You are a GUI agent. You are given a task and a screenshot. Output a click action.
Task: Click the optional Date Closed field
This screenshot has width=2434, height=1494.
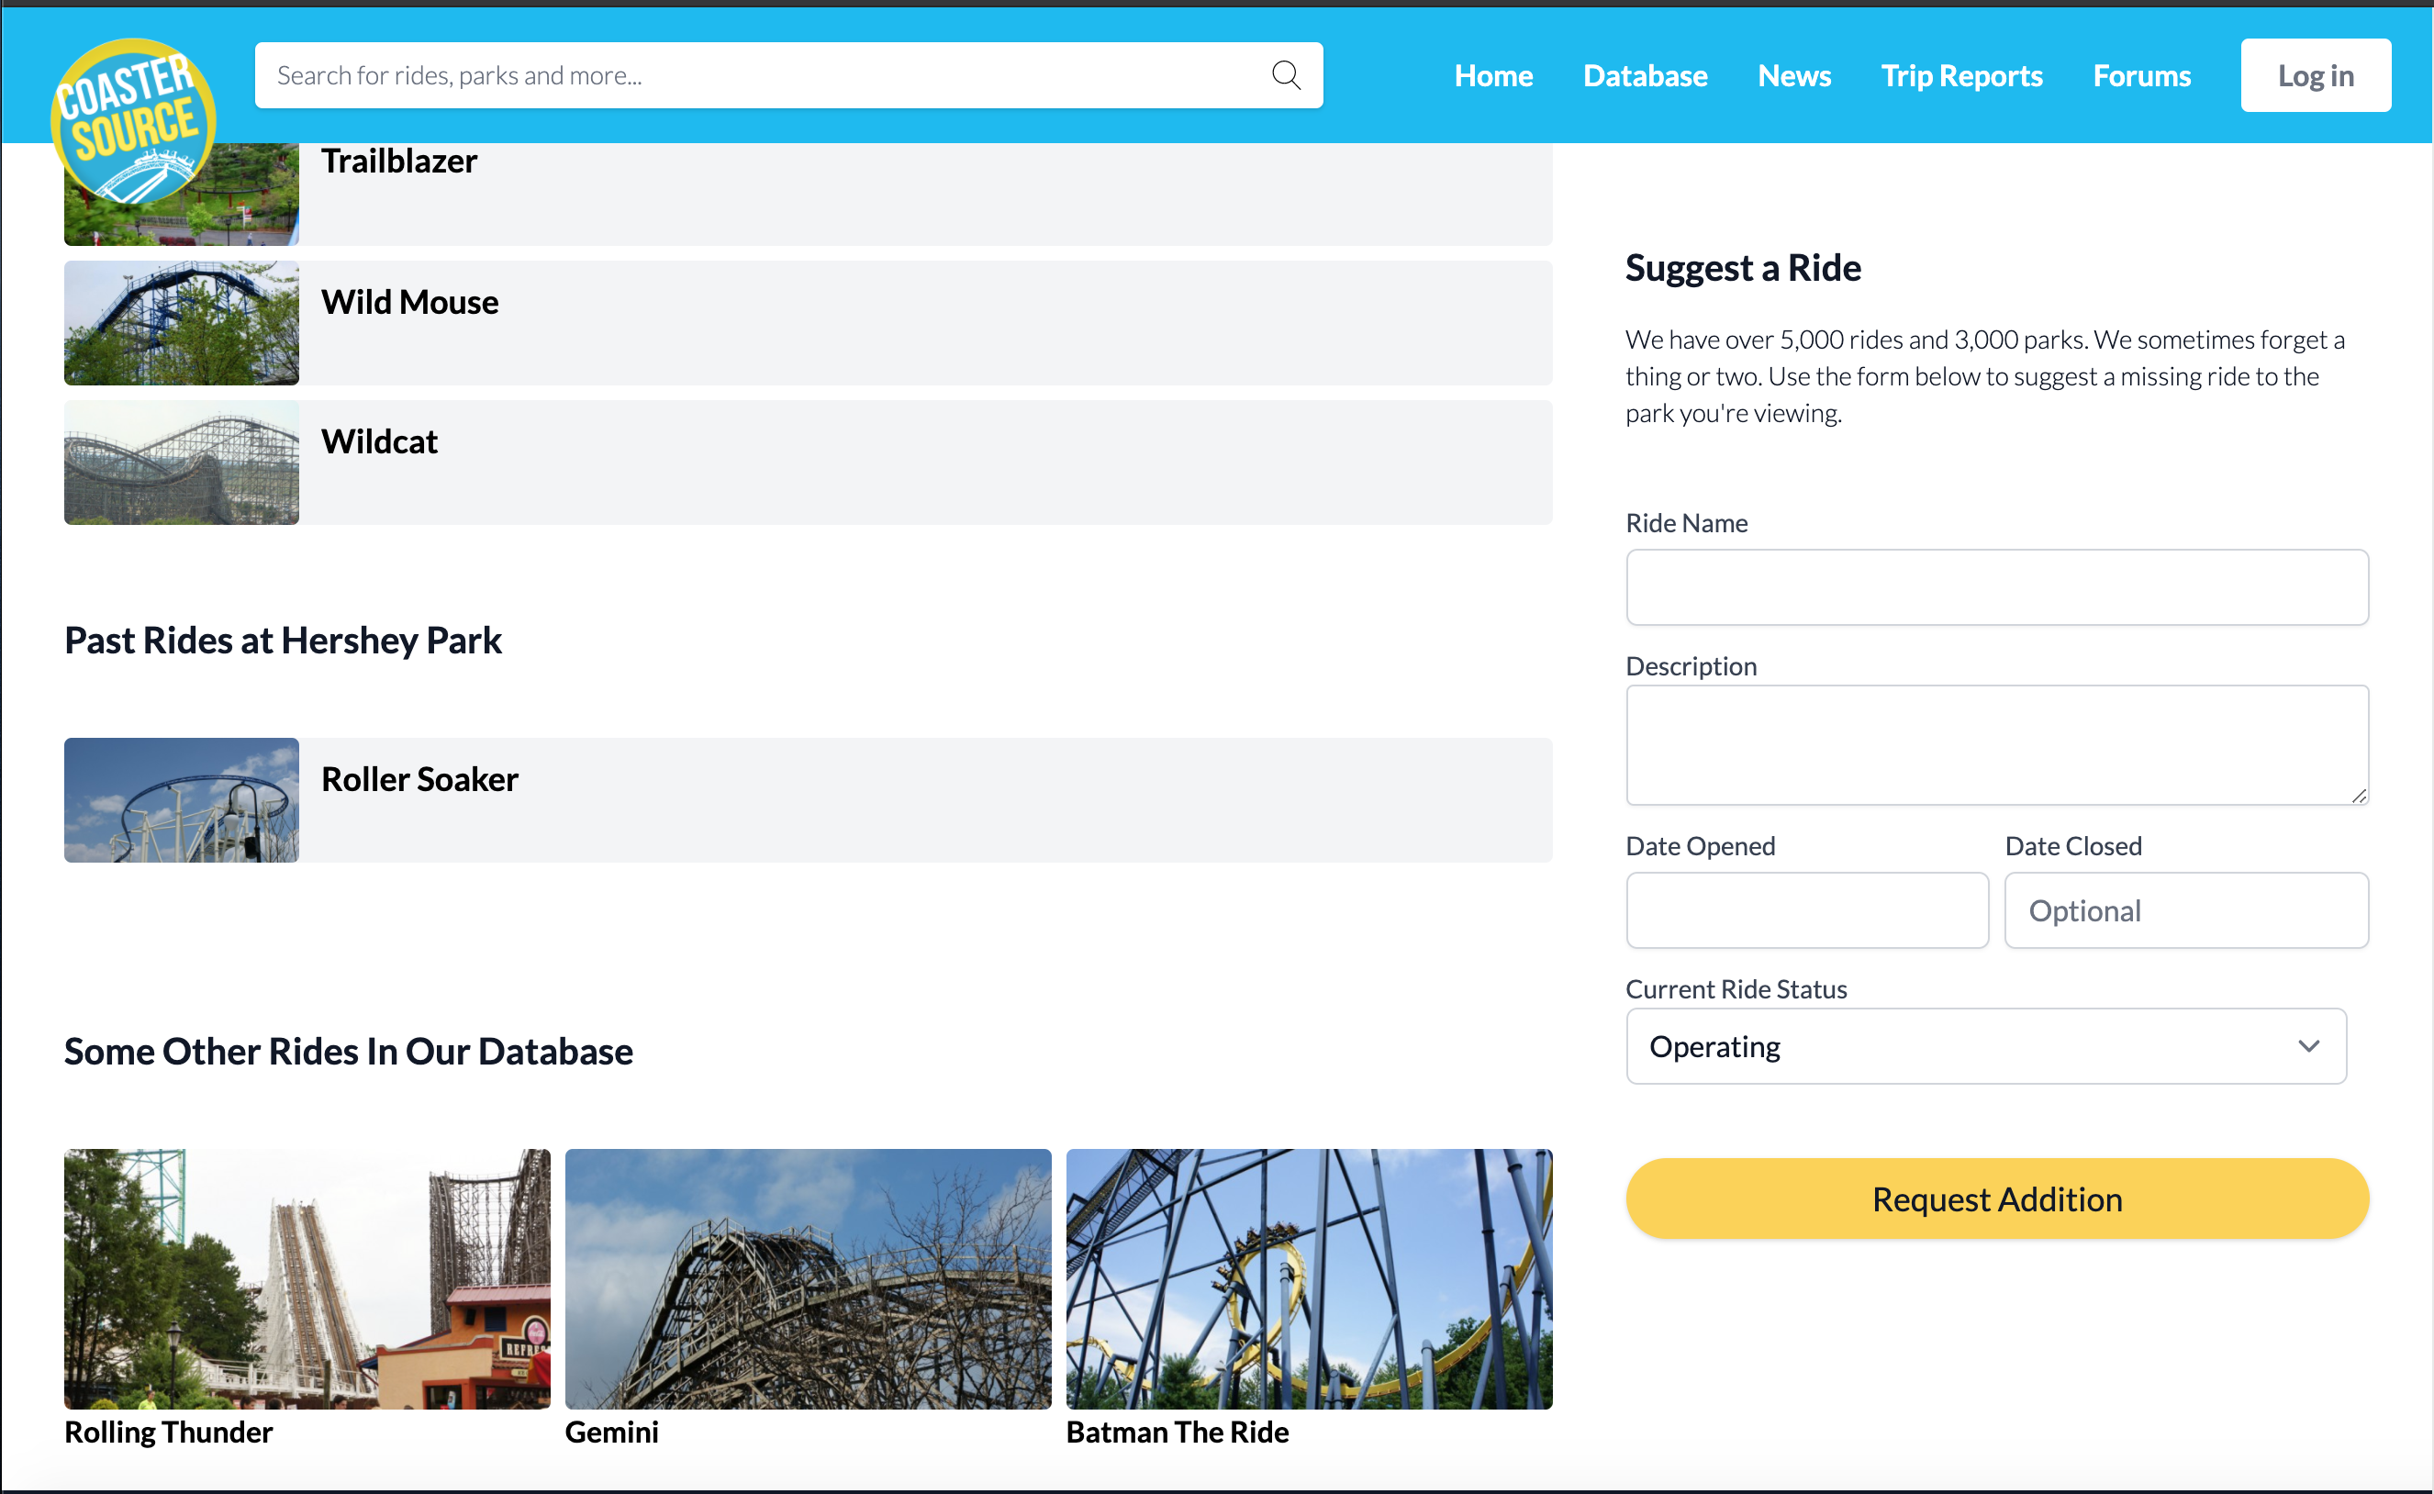[x=2185, y=910]
